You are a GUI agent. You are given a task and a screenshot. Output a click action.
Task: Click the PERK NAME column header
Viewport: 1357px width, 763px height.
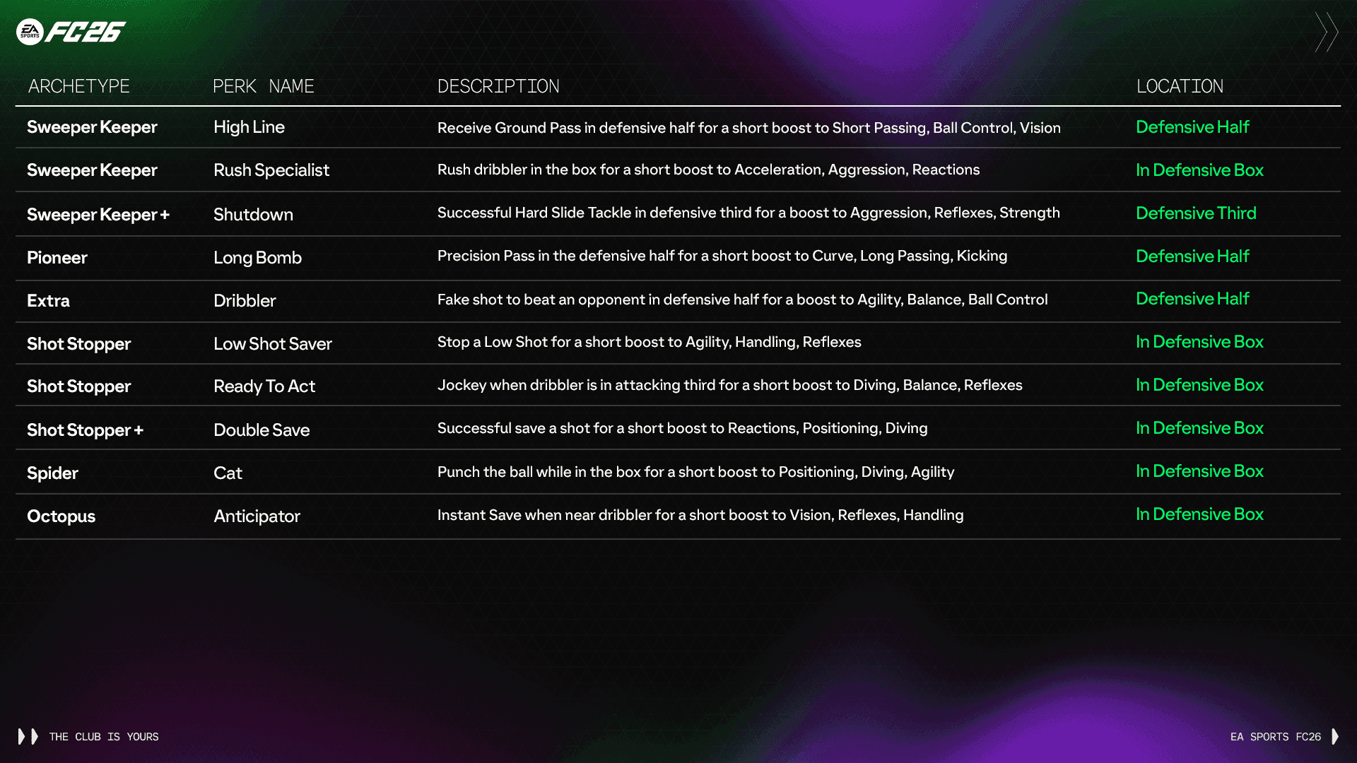point(264,86)
